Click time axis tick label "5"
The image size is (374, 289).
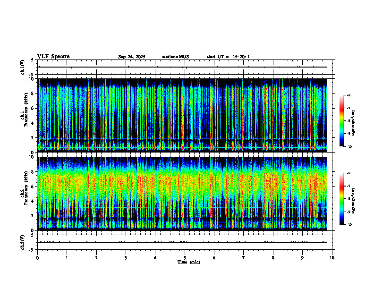[185, 258]
